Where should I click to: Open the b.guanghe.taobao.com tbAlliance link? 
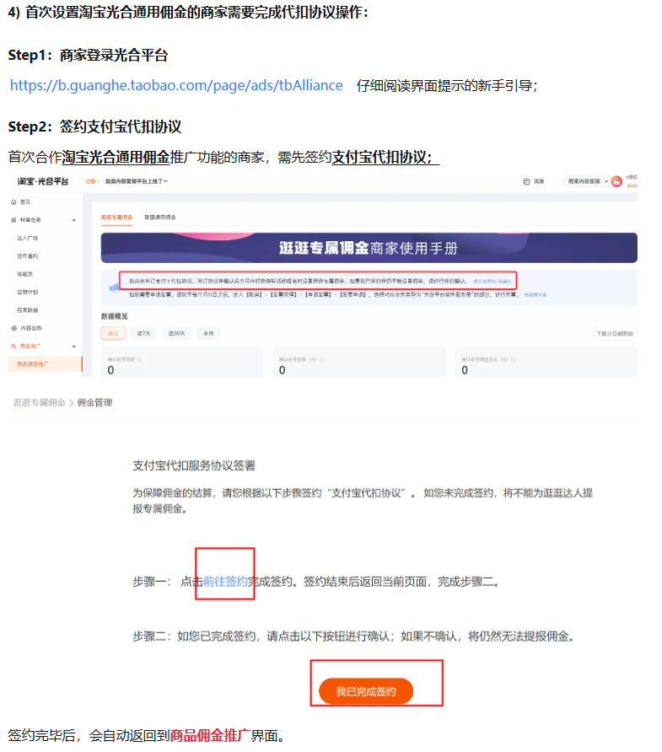click(176, 85)
